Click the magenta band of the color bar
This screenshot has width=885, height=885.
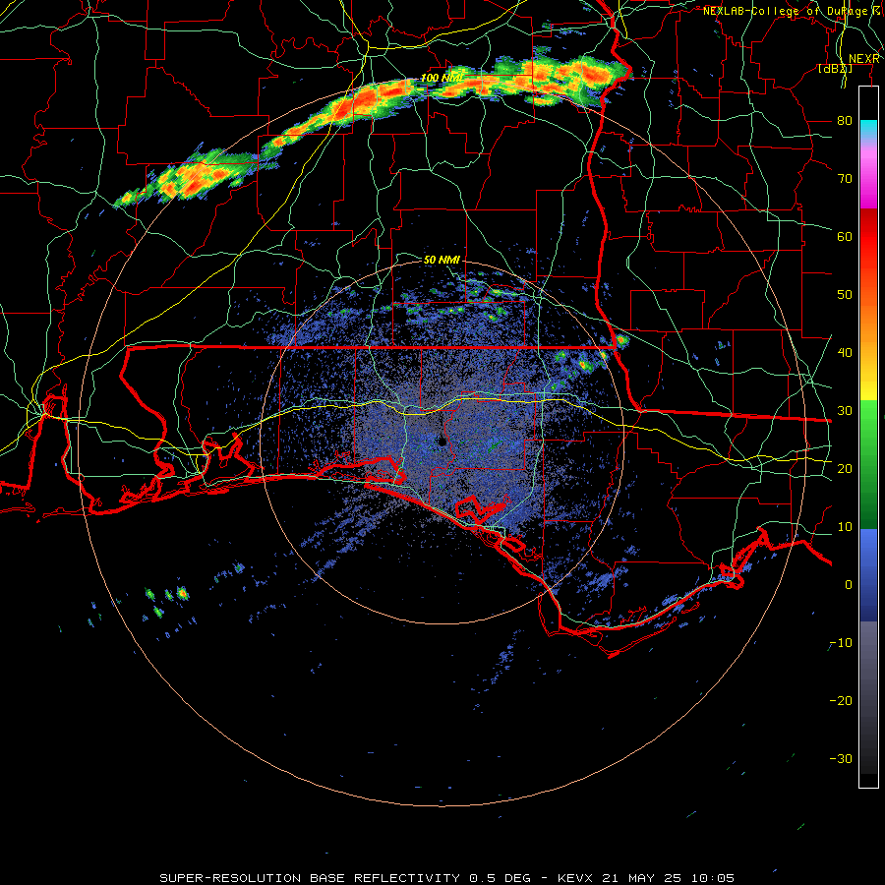868,192
